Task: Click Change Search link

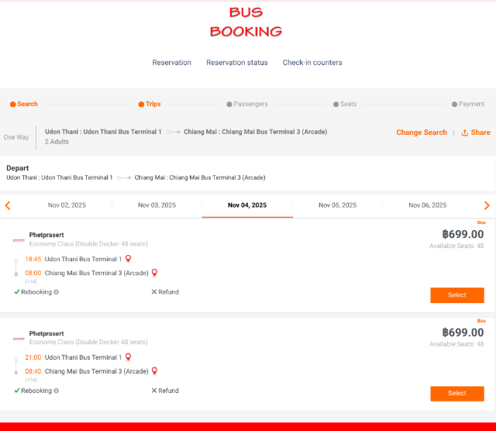Action: coord(421,133)
